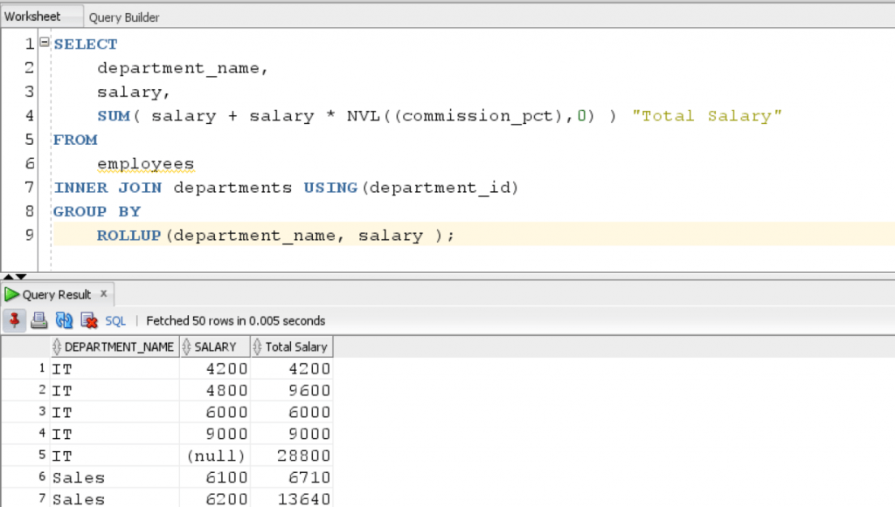This screenshot has height=507, width=895.
Task: Click the green run icon on Query Result tab
Action: coord(12,295)
